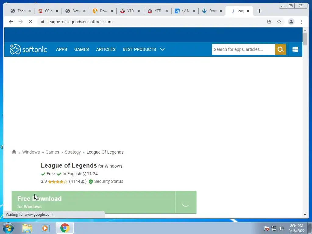The height and width of the screenshot is (234, 312).
Task: Open the Windows Start menu
Action: (8, 228)
